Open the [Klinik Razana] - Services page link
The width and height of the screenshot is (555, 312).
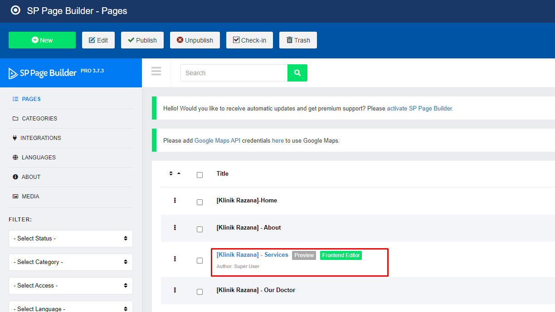(x=253, y=255)
